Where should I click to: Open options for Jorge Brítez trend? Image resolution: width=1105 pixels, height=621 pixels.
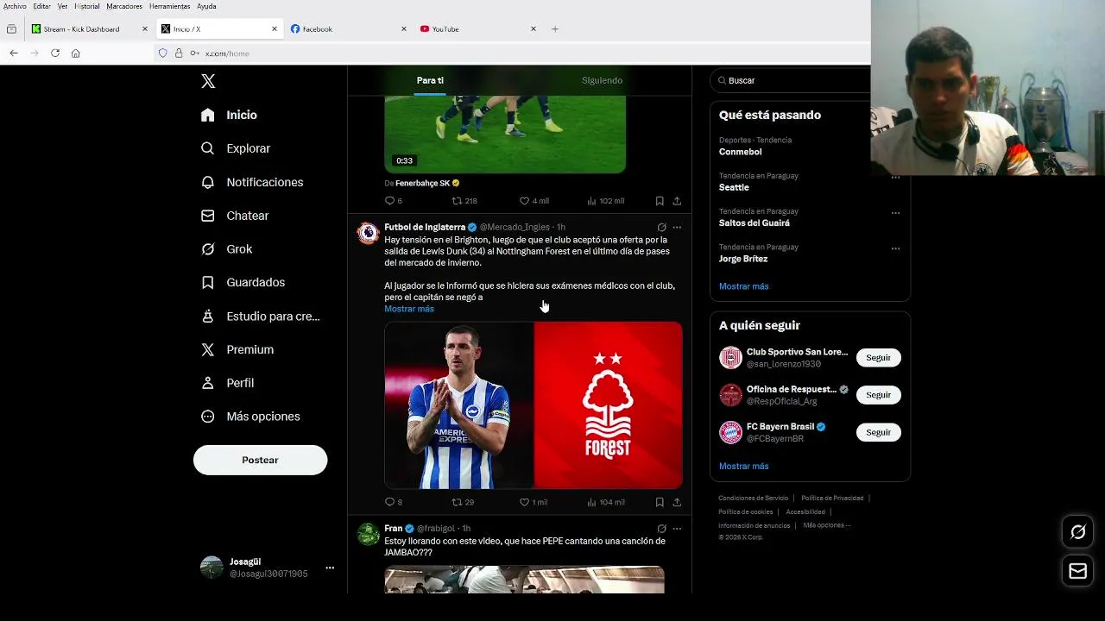(895, 248)
